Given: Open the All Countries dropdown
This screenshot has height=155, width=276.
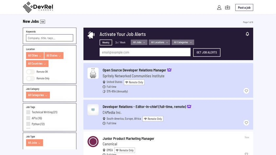Looking at the screenshot, I should [37, 63].
